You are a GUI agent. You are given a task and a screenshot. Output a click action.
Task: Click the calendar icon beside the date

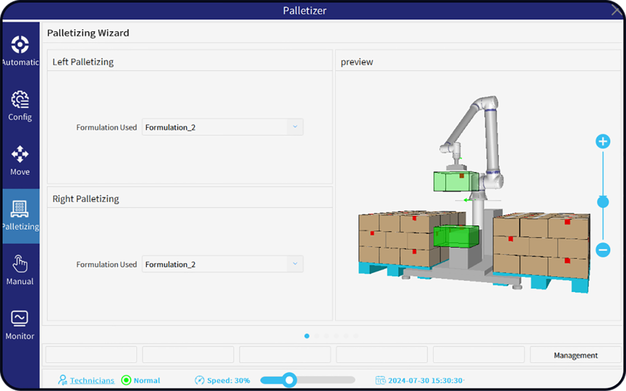click(380, 381)
